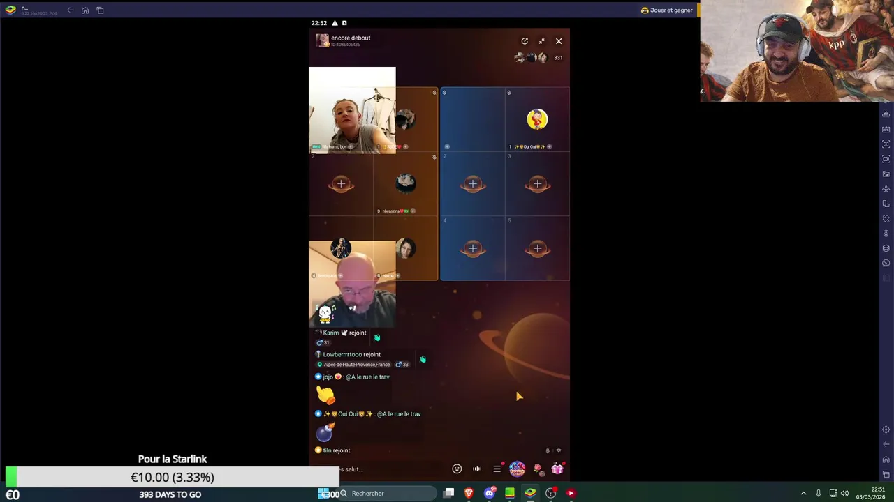Open nhyaozina's avatar on seat 3
This screenshot has width=894, height=502.
(406, 184)
